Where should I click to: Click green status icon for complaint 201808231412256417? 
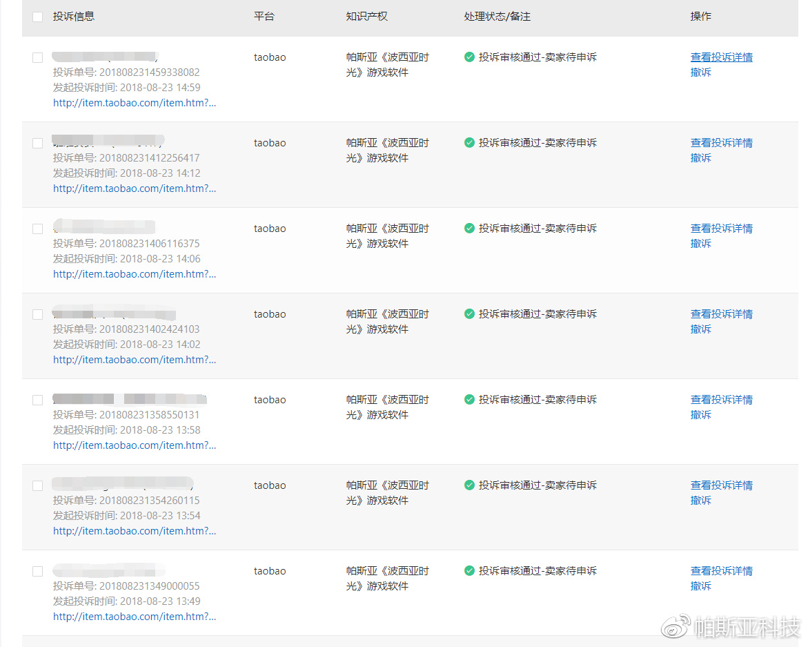pyautogui.click(x=469, y=143)
